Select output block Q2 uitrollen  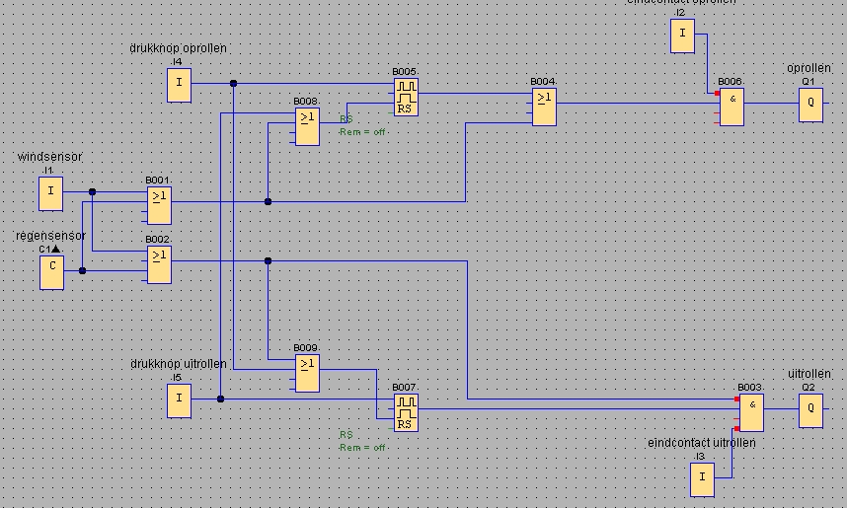click(x=810, y=410)
